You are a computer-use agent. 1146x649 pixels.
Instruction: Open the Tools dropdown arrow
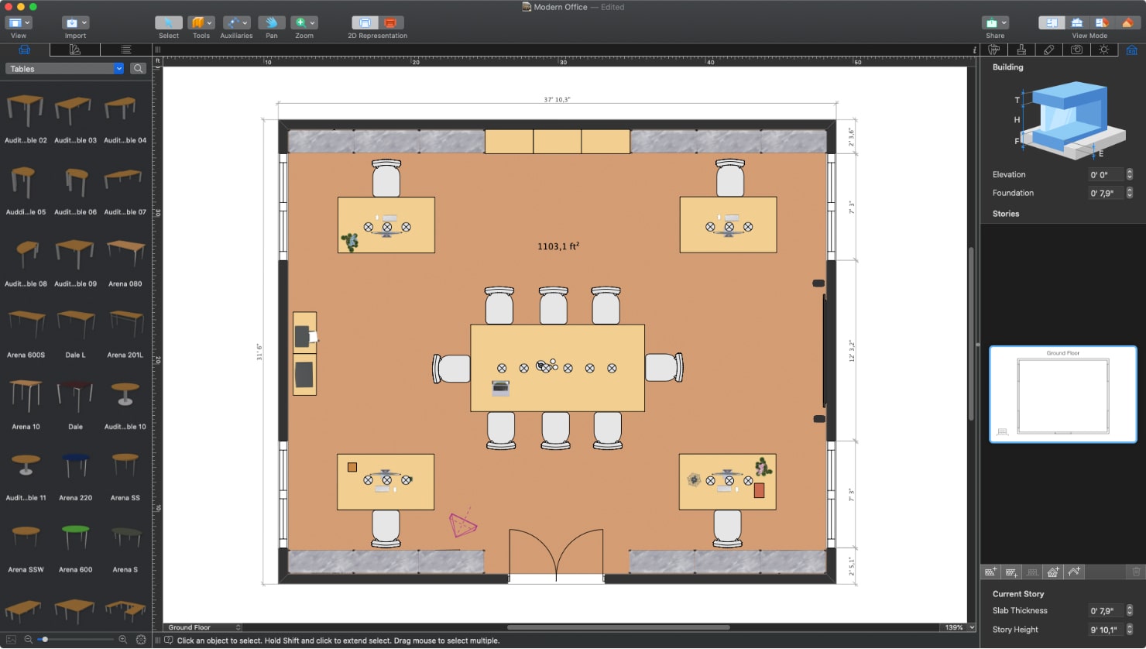pyautogui.click(x=210, y=22)
